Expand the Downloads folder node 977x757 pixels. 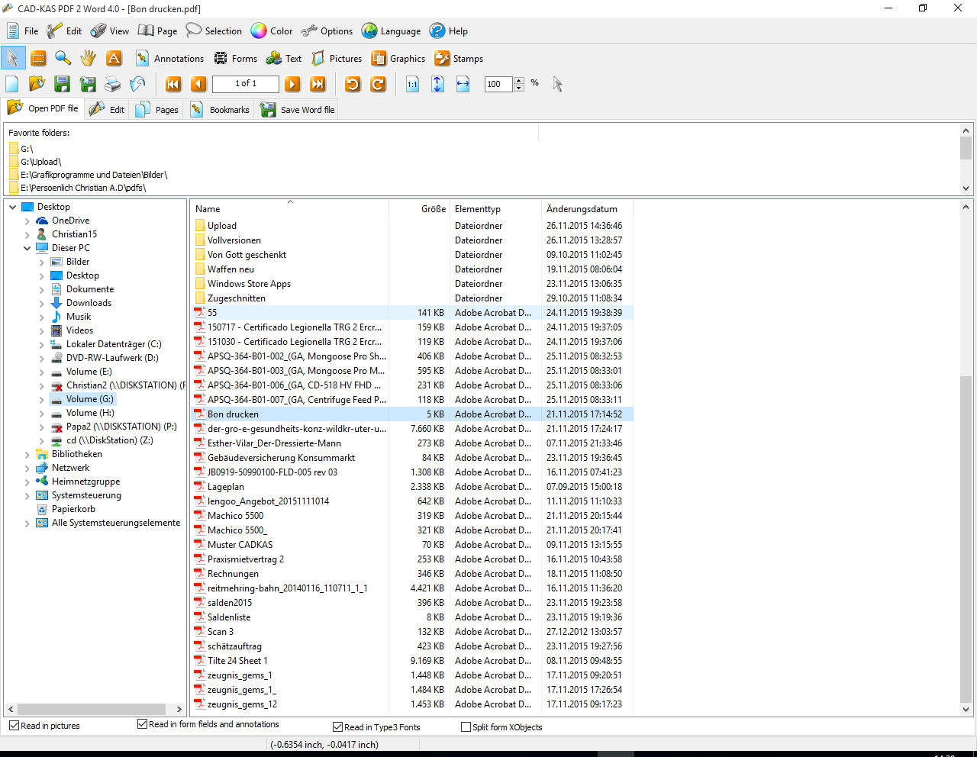42,304
